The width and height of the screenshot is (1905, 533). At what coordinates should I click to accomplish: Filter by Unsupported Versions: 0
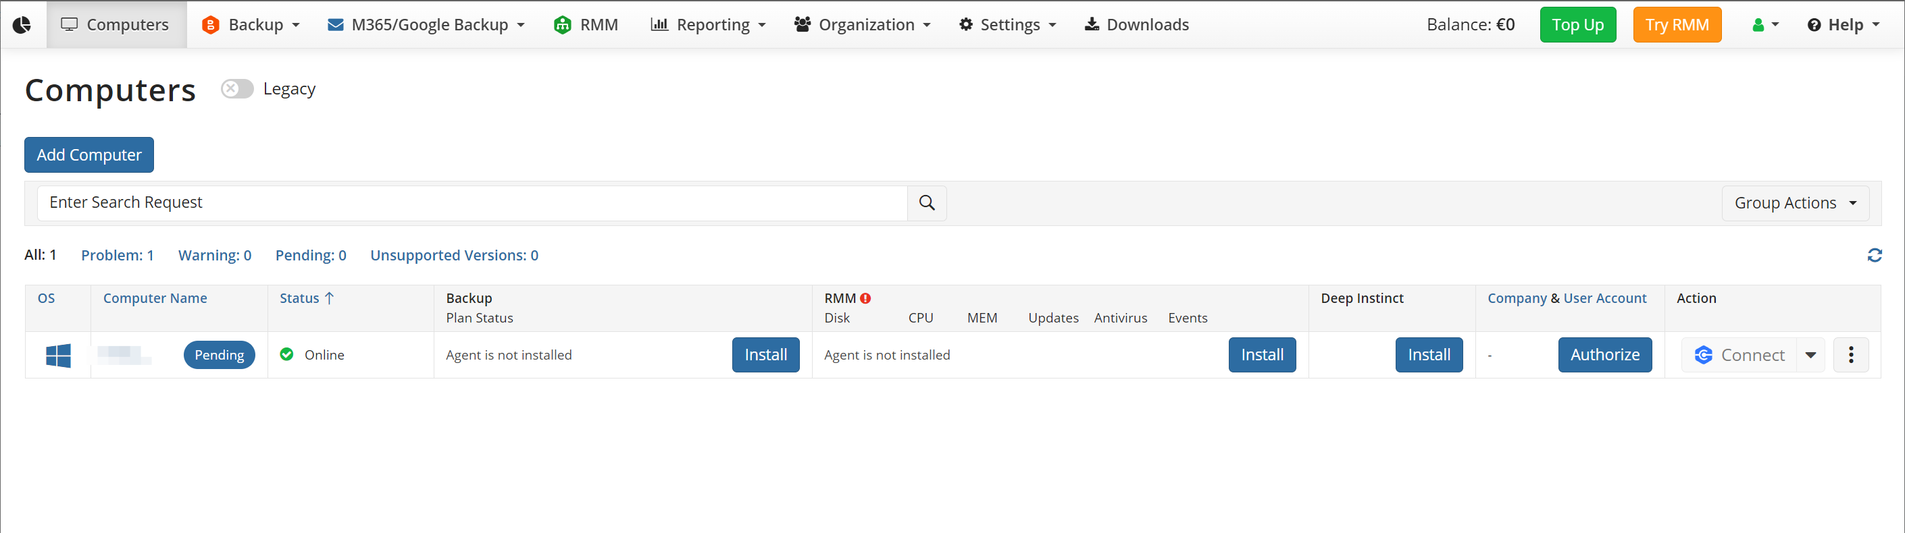[454, 256]
